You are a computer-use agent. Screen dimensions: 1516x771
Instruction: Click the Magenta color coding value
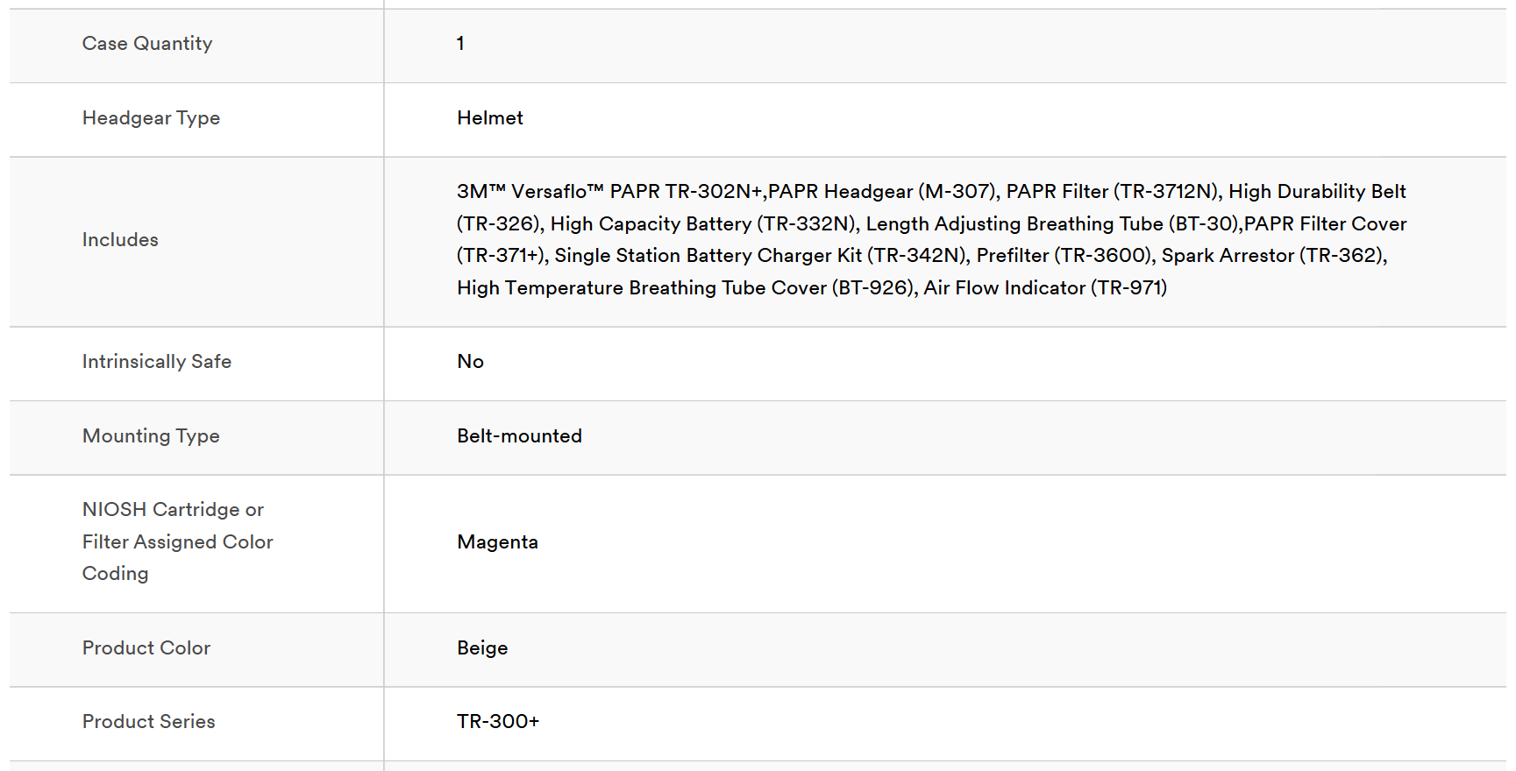coord(497,541)
